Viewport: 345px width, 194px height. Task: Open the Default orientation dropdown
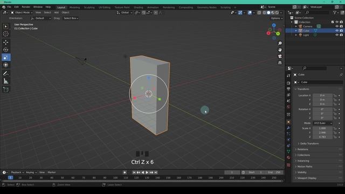click(41, 18)
